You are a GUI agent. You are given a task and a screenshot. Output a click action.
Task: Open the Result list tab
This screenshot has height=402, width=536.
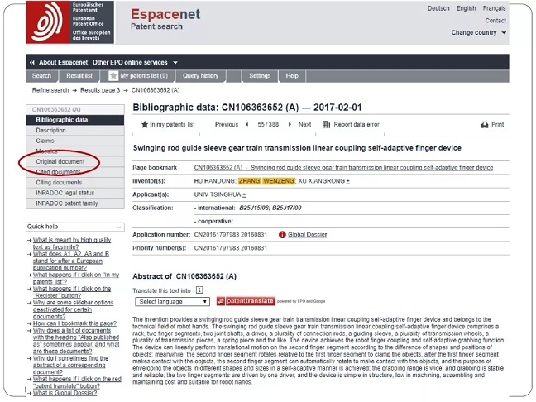79,76
